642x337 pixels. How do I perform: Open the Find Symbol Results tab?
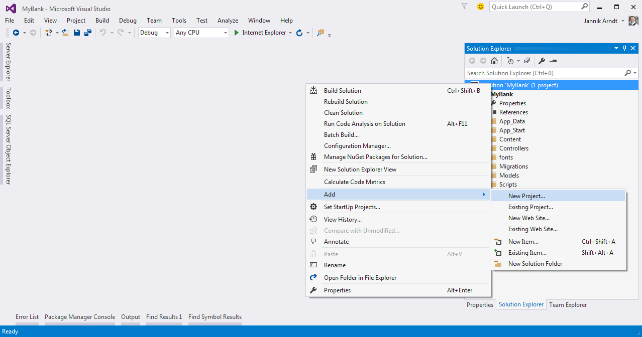pyautogui.click(x=215, y=317)
